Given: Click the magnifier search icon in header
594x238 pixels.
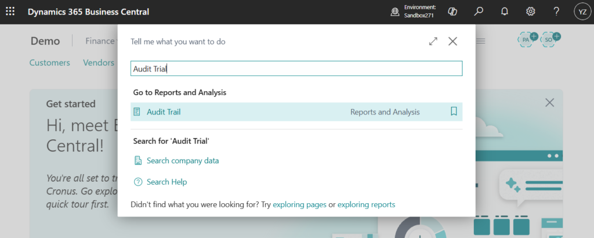Looking at the screenshot, I should pos(479,12).
